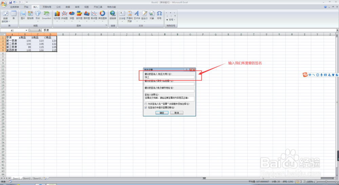Switch to Page Break Preview in status bar
Viewport: 339px width, 185px height.
pyautogui.click(x=304, y=182)
